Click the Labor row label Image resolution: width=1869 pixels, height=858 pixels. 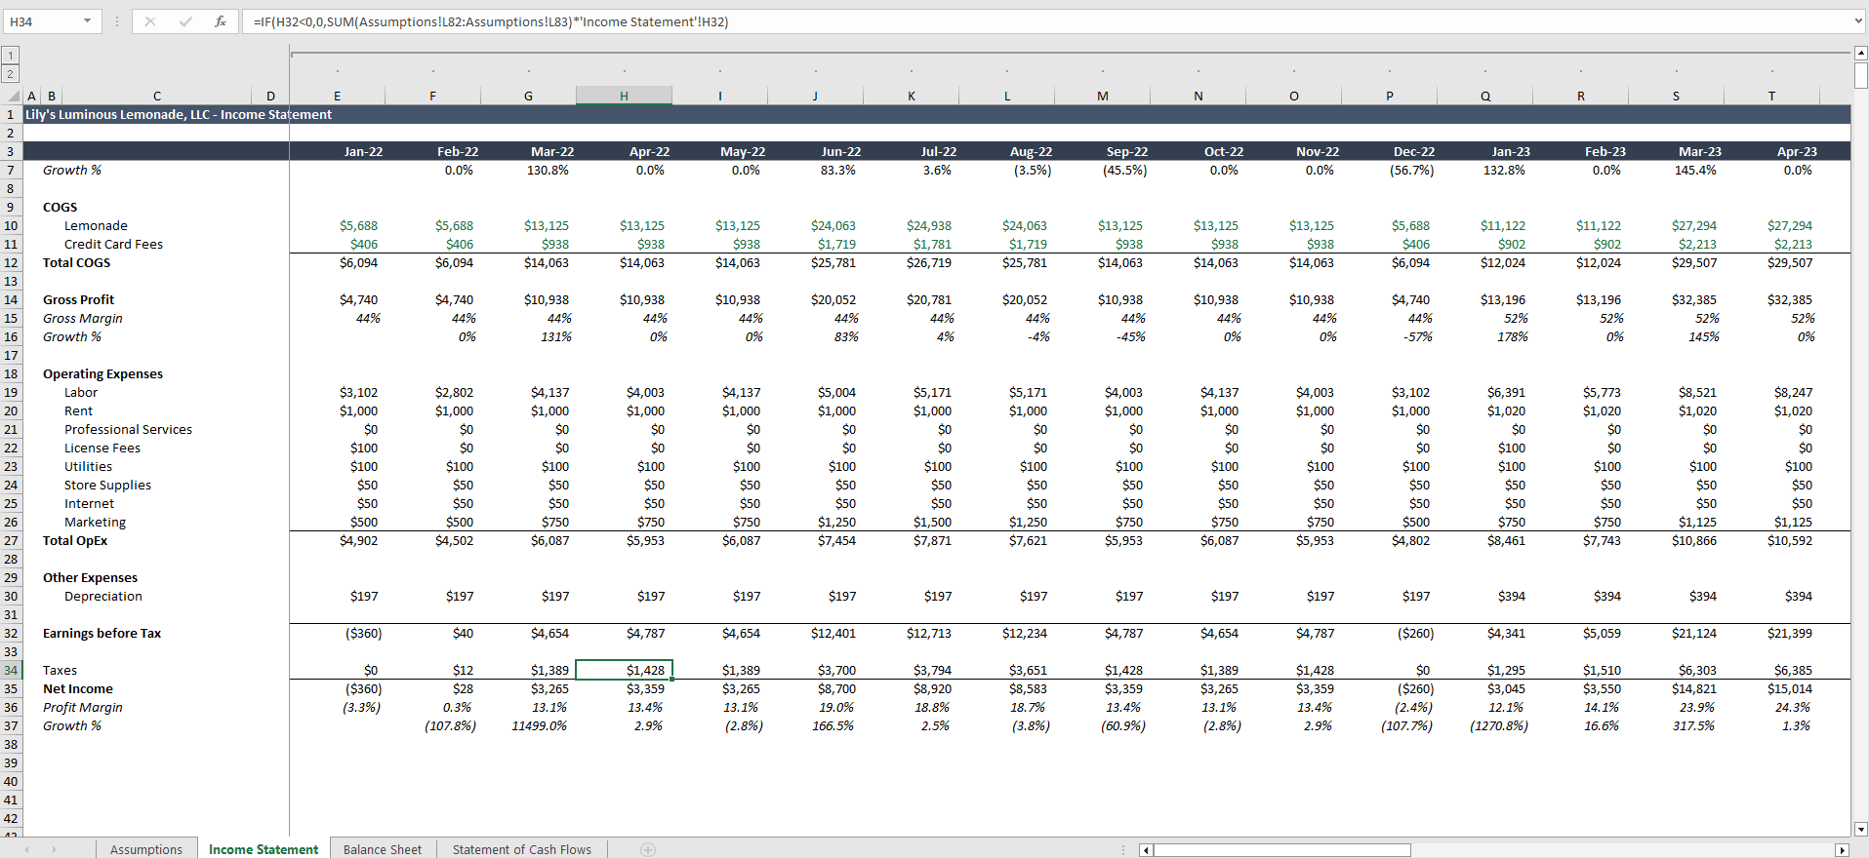click(x=81, y=392)
